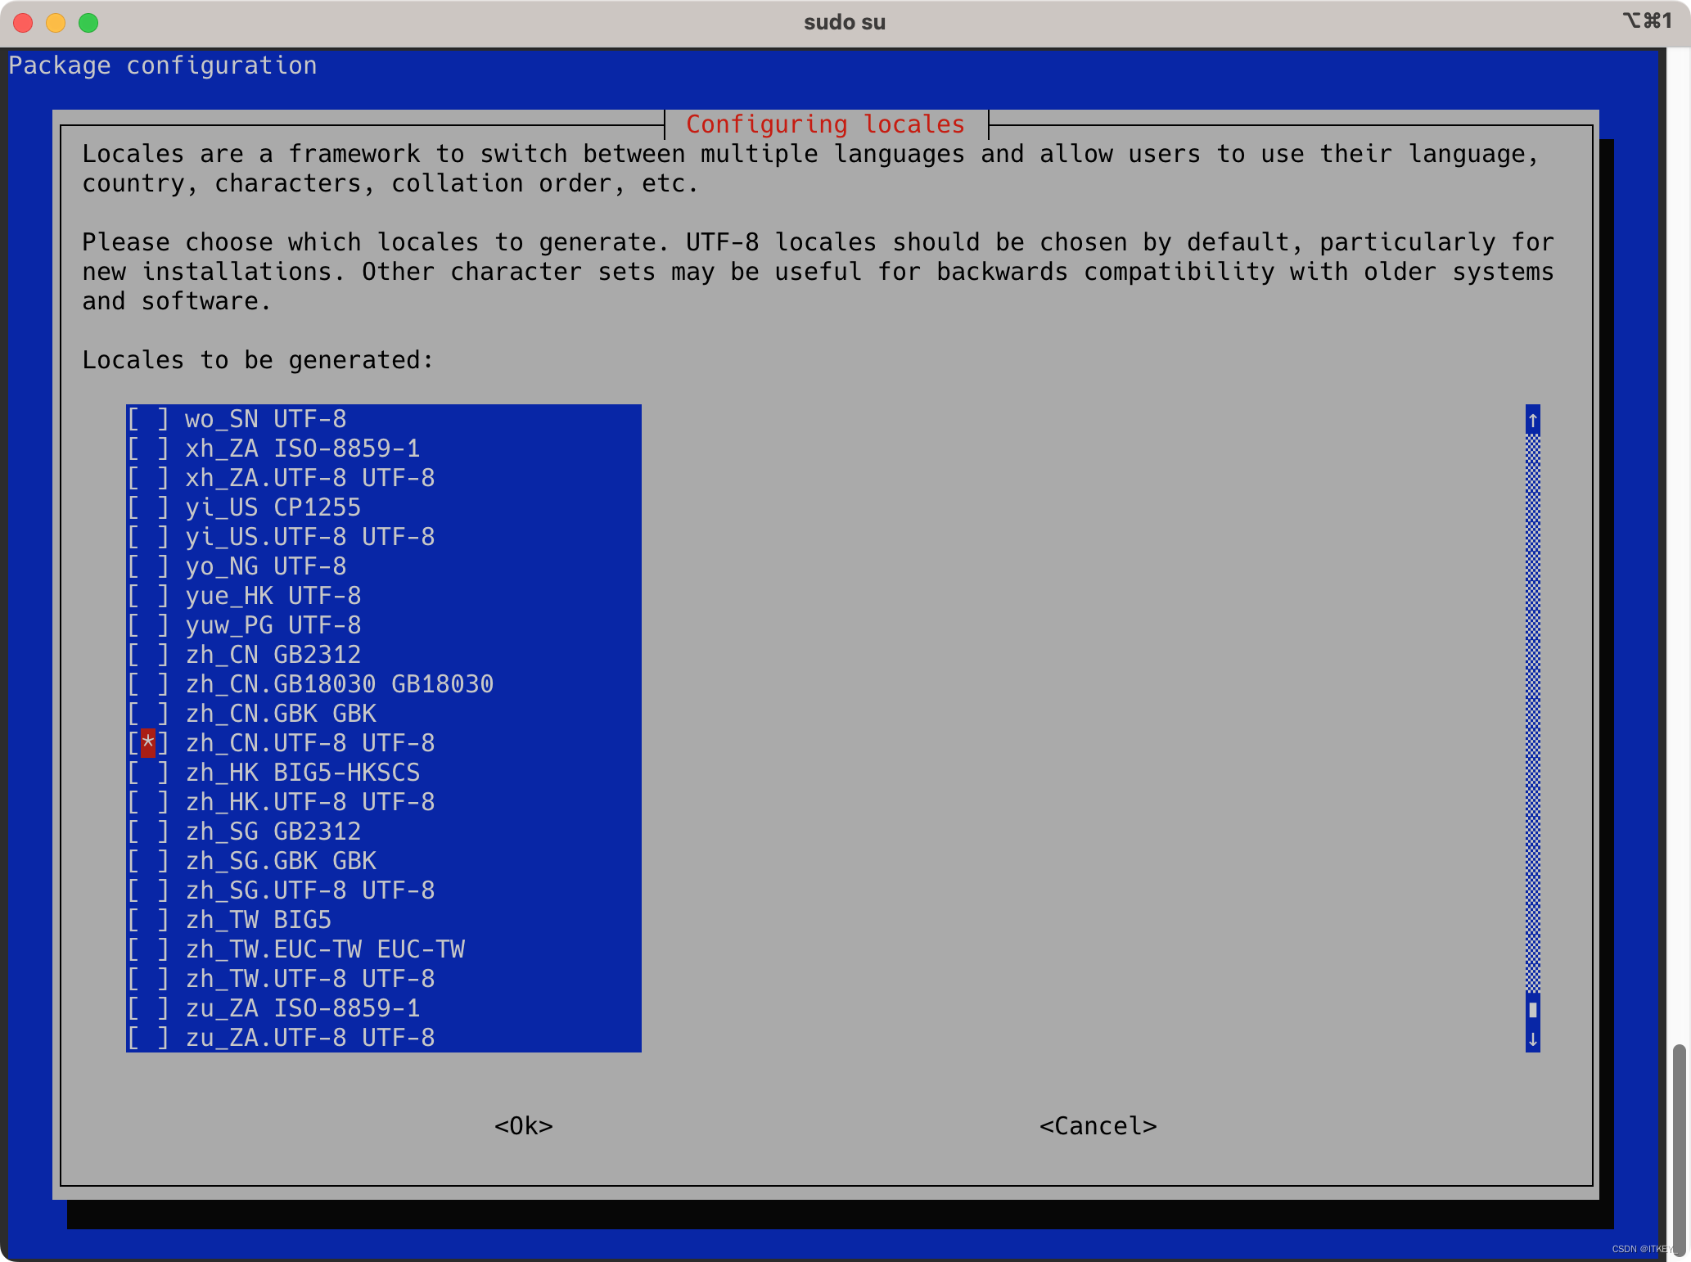Click the 'Configuring locales' dialog title
The image size is (1691, 1262).
[x=825, y=124]
